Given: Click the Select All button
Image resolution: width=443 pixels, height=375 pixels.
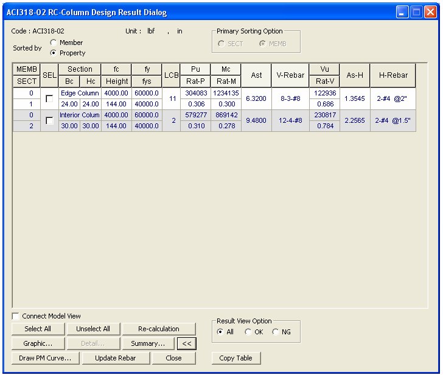Looking at the screenshot, I should coord(38,329).
